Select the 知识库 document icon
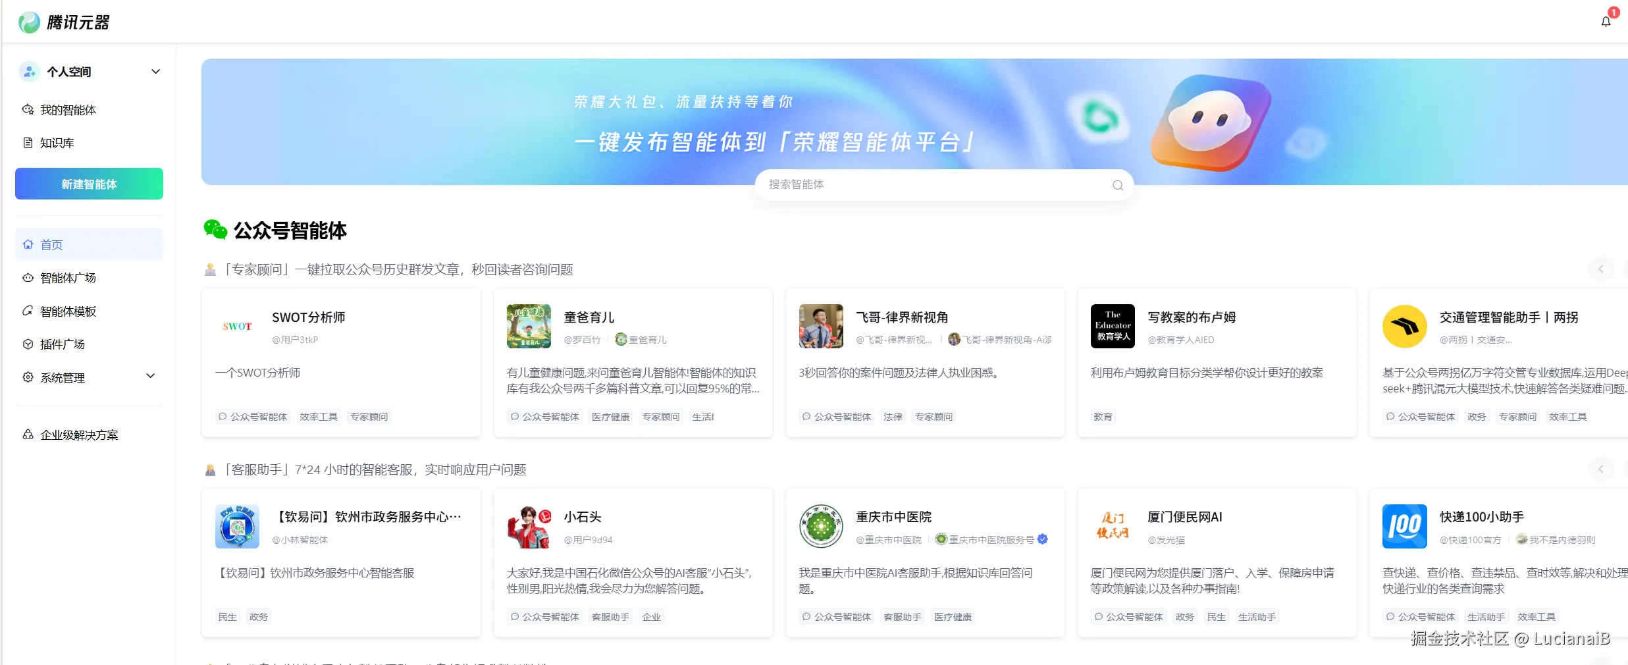This screenshot has width=1628, height=665. pyautogui.click(x=27, y=142)
